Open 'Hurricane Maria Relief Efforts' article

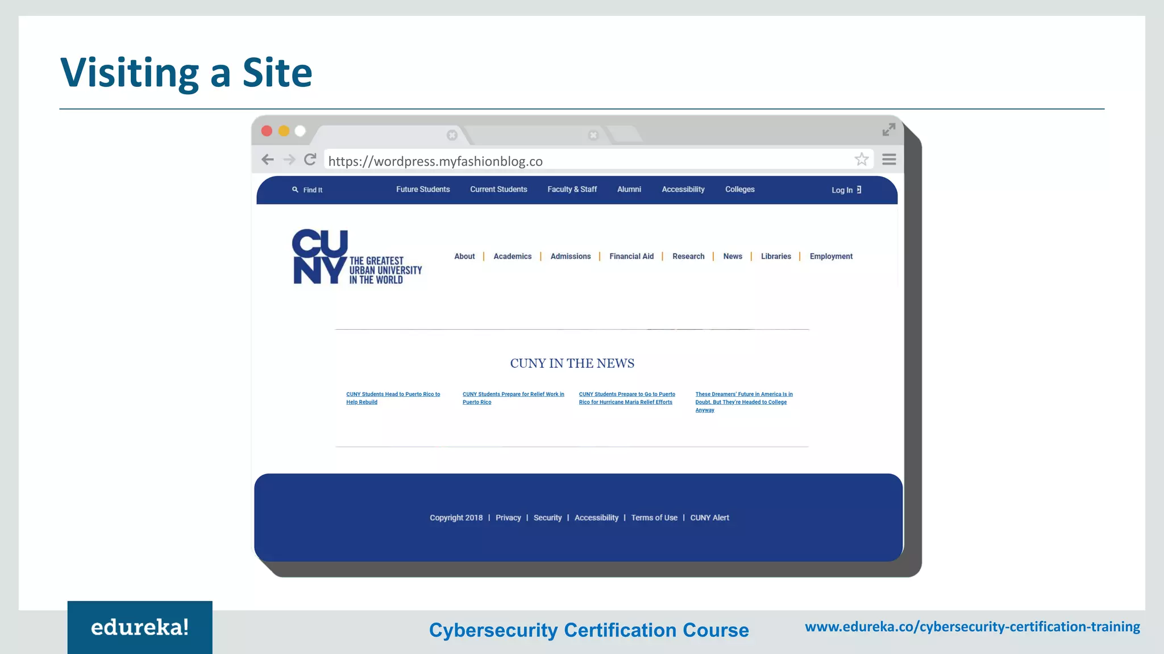(627, 398)
